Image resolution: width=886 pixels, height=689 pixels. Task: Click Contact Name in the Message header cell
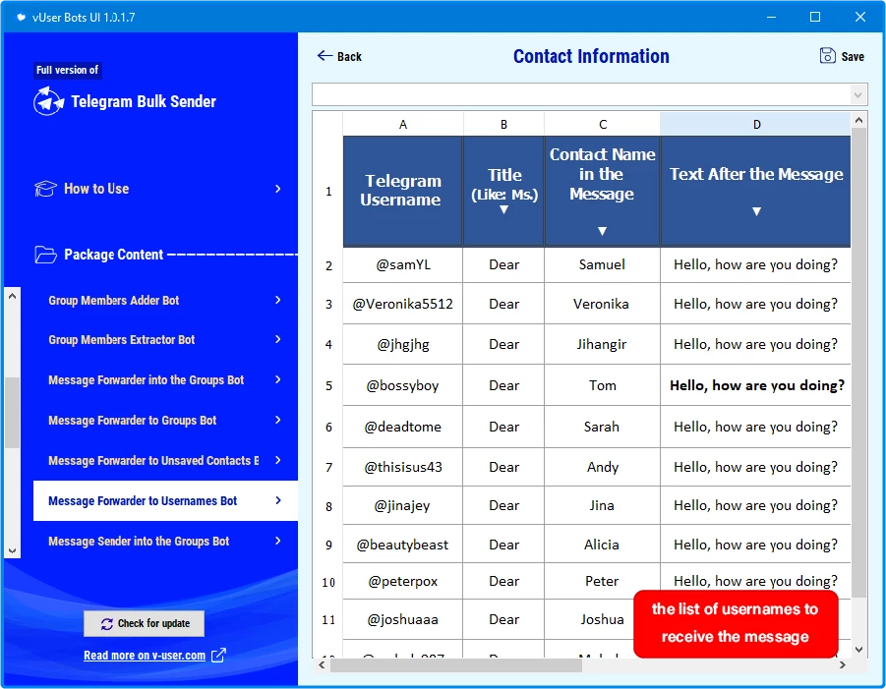603,191
